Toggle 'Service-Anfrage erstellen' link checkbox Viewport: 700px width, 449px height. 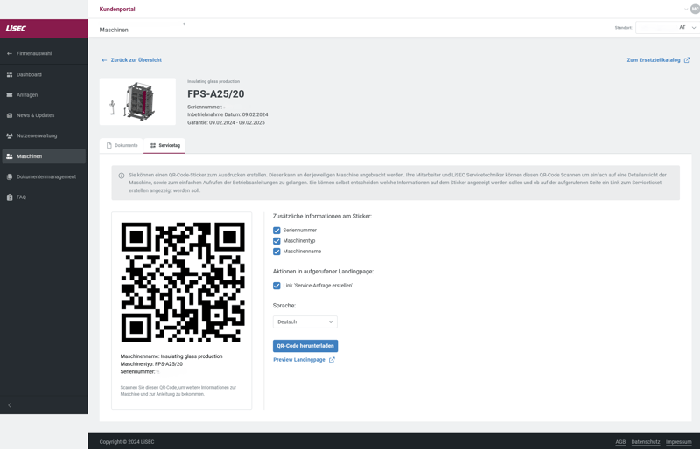point(276,286)
